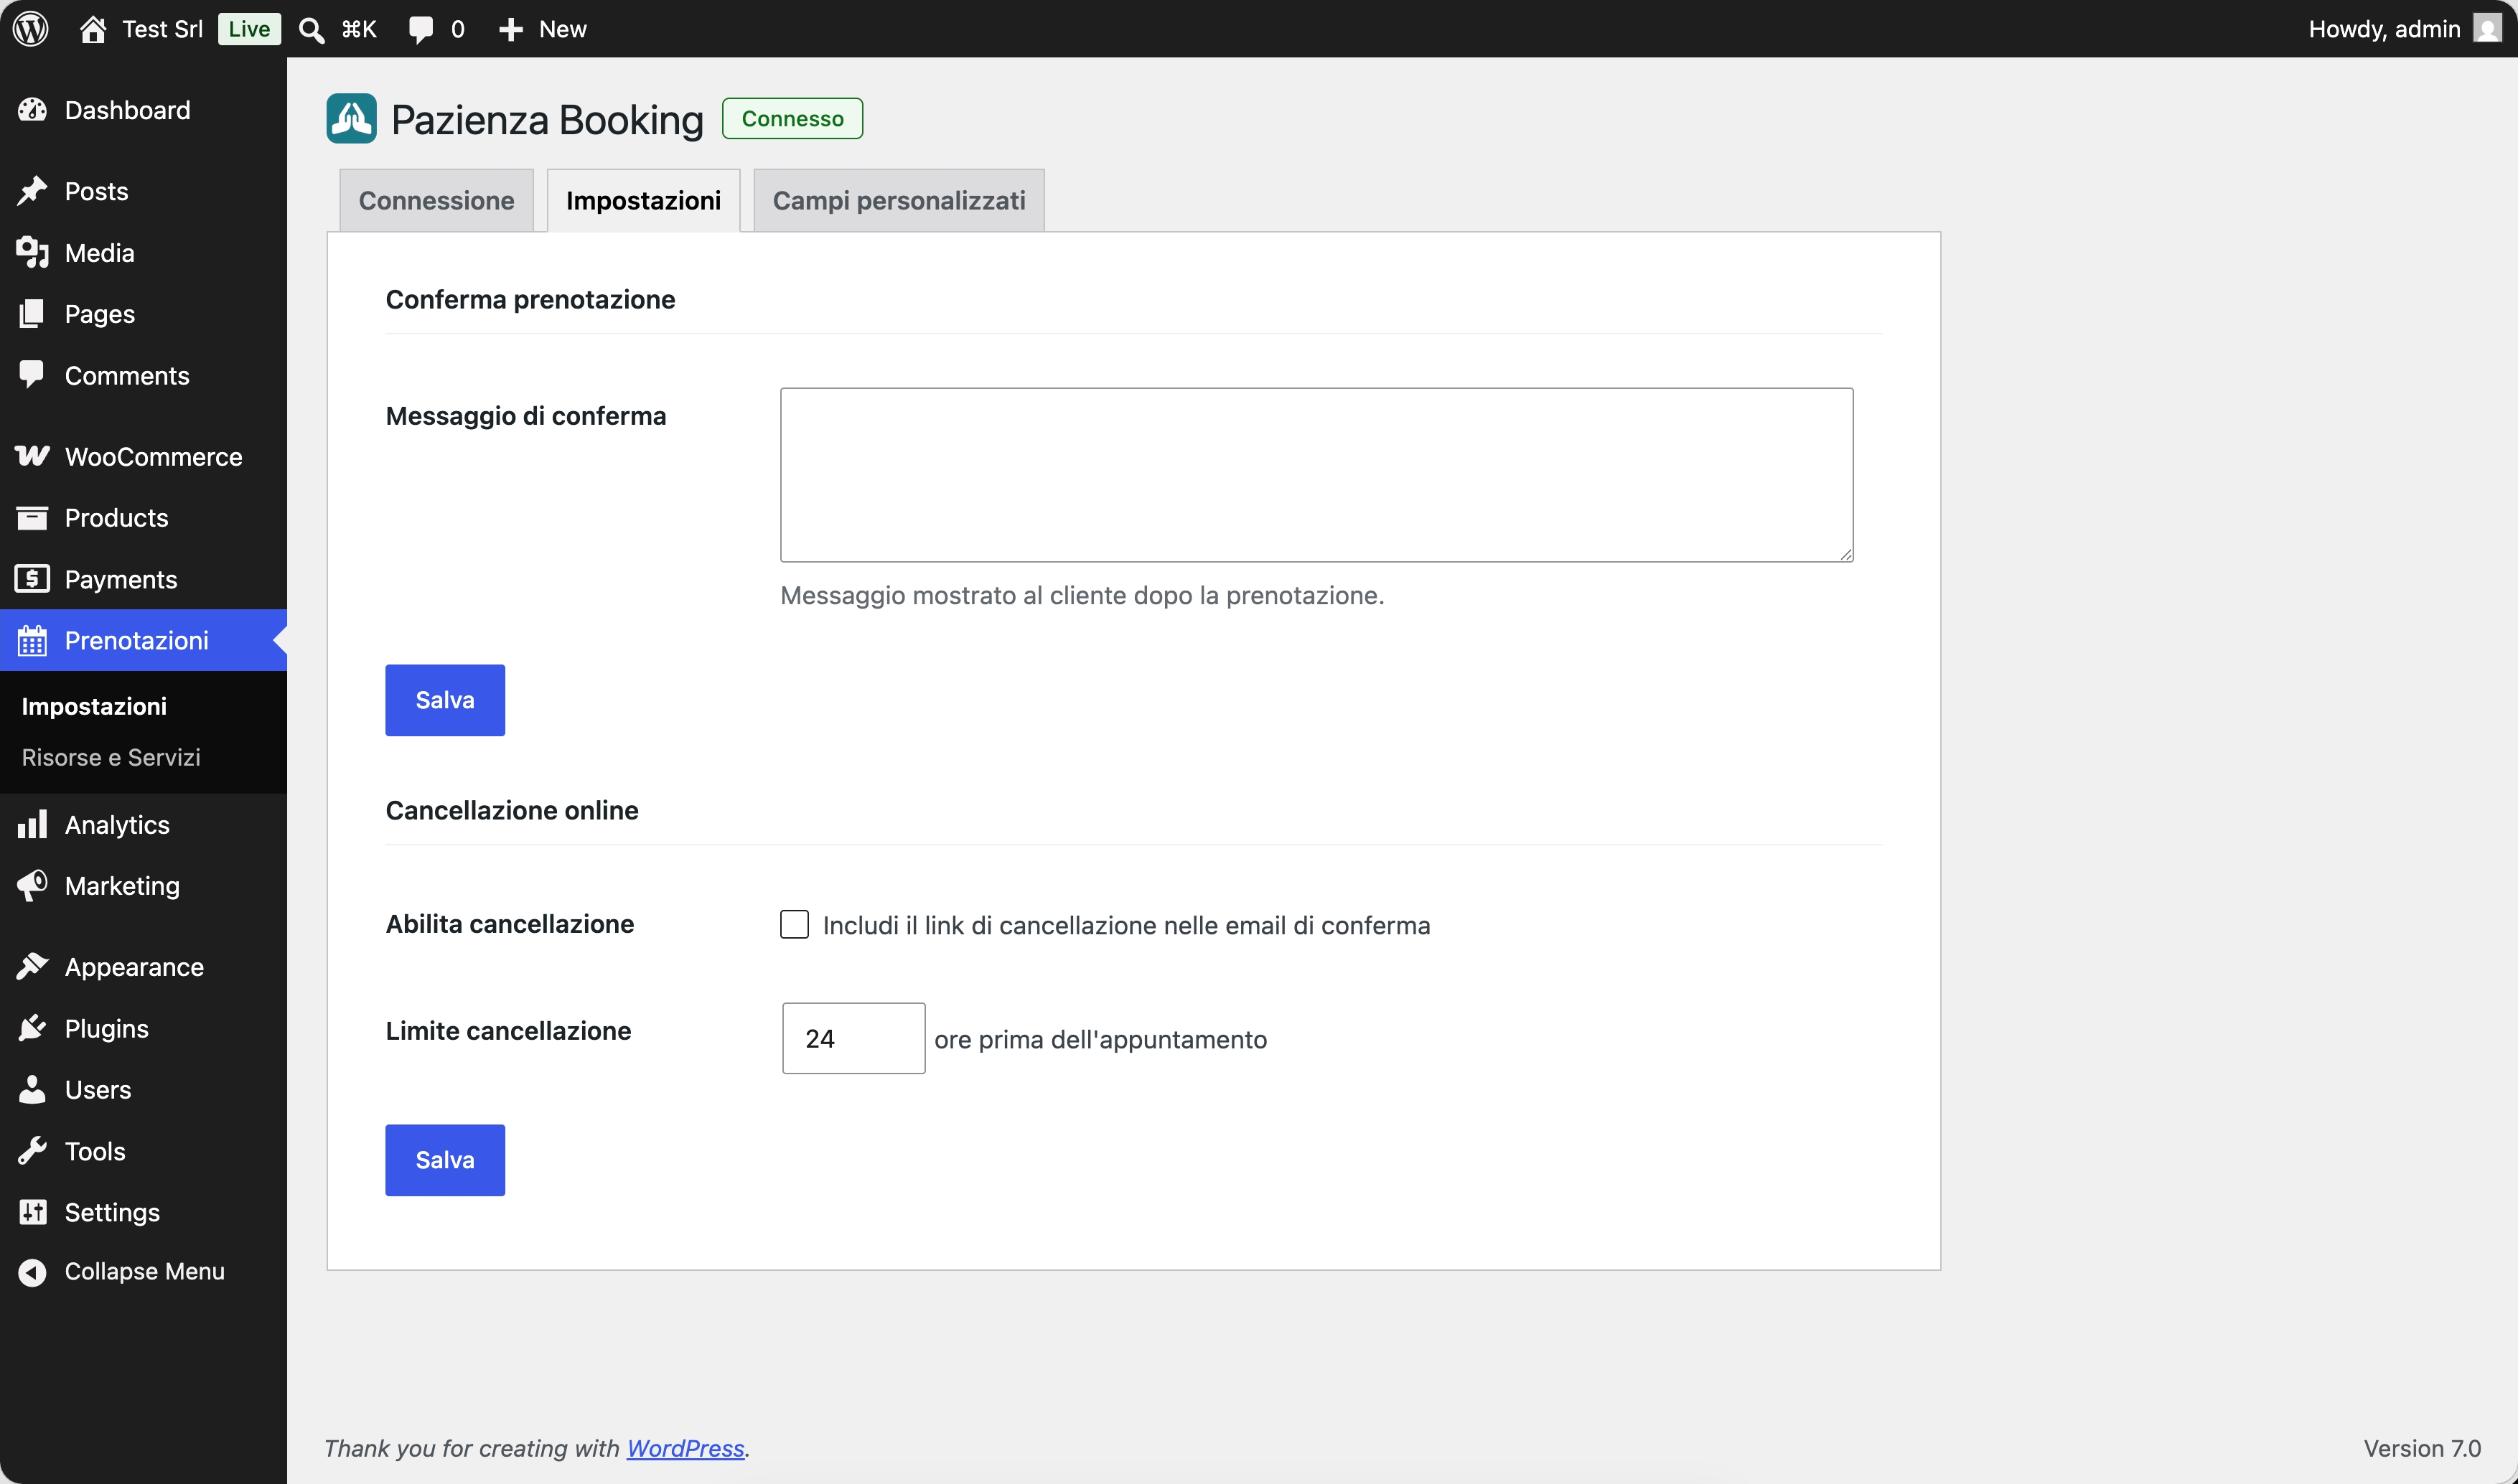The height and width of the screenshot is (1484, 2518).
Task: Click the plus New icon
Action: [x=511, y=30]
